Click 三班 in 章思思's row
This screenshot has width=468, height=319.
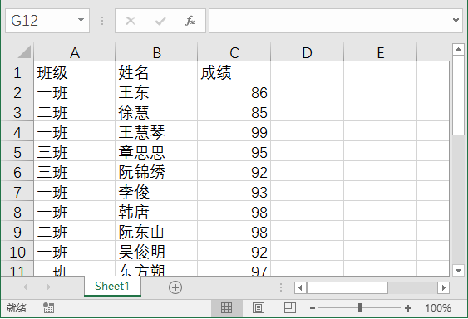tap(75, 151)
